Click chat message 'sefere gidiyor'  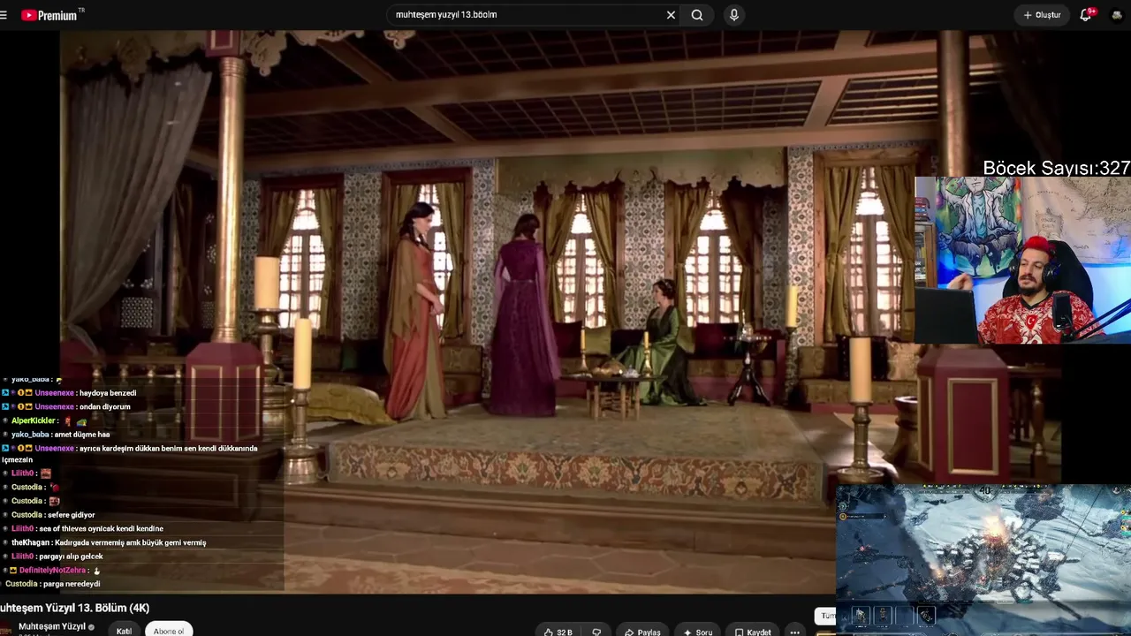click(x=72, y=515)
